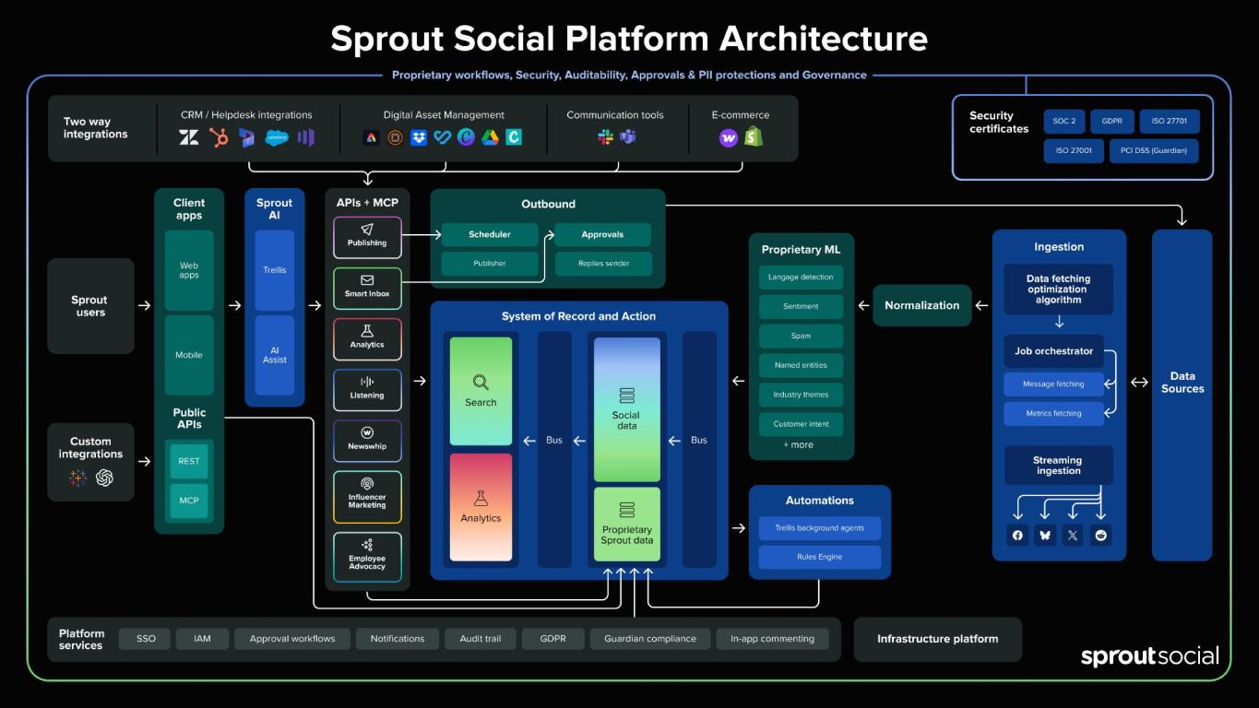This screenshot has height=708, width=1259.
Task: Click the Audit trail platform service chip
Action: point(481,639)
